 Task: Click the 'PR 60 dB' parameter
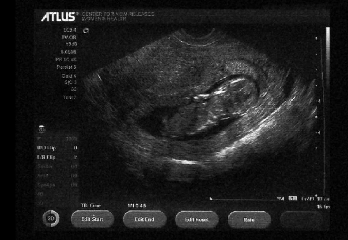coord(66,60)
